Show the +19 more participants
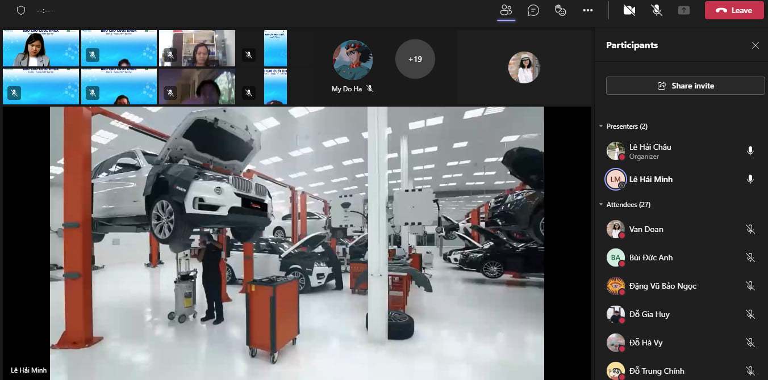 415,59
